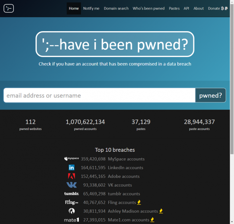Viewport: 234px width, 224px height.
Task: Click the 37,129 pastes figure
Action: tap(141, 122)
